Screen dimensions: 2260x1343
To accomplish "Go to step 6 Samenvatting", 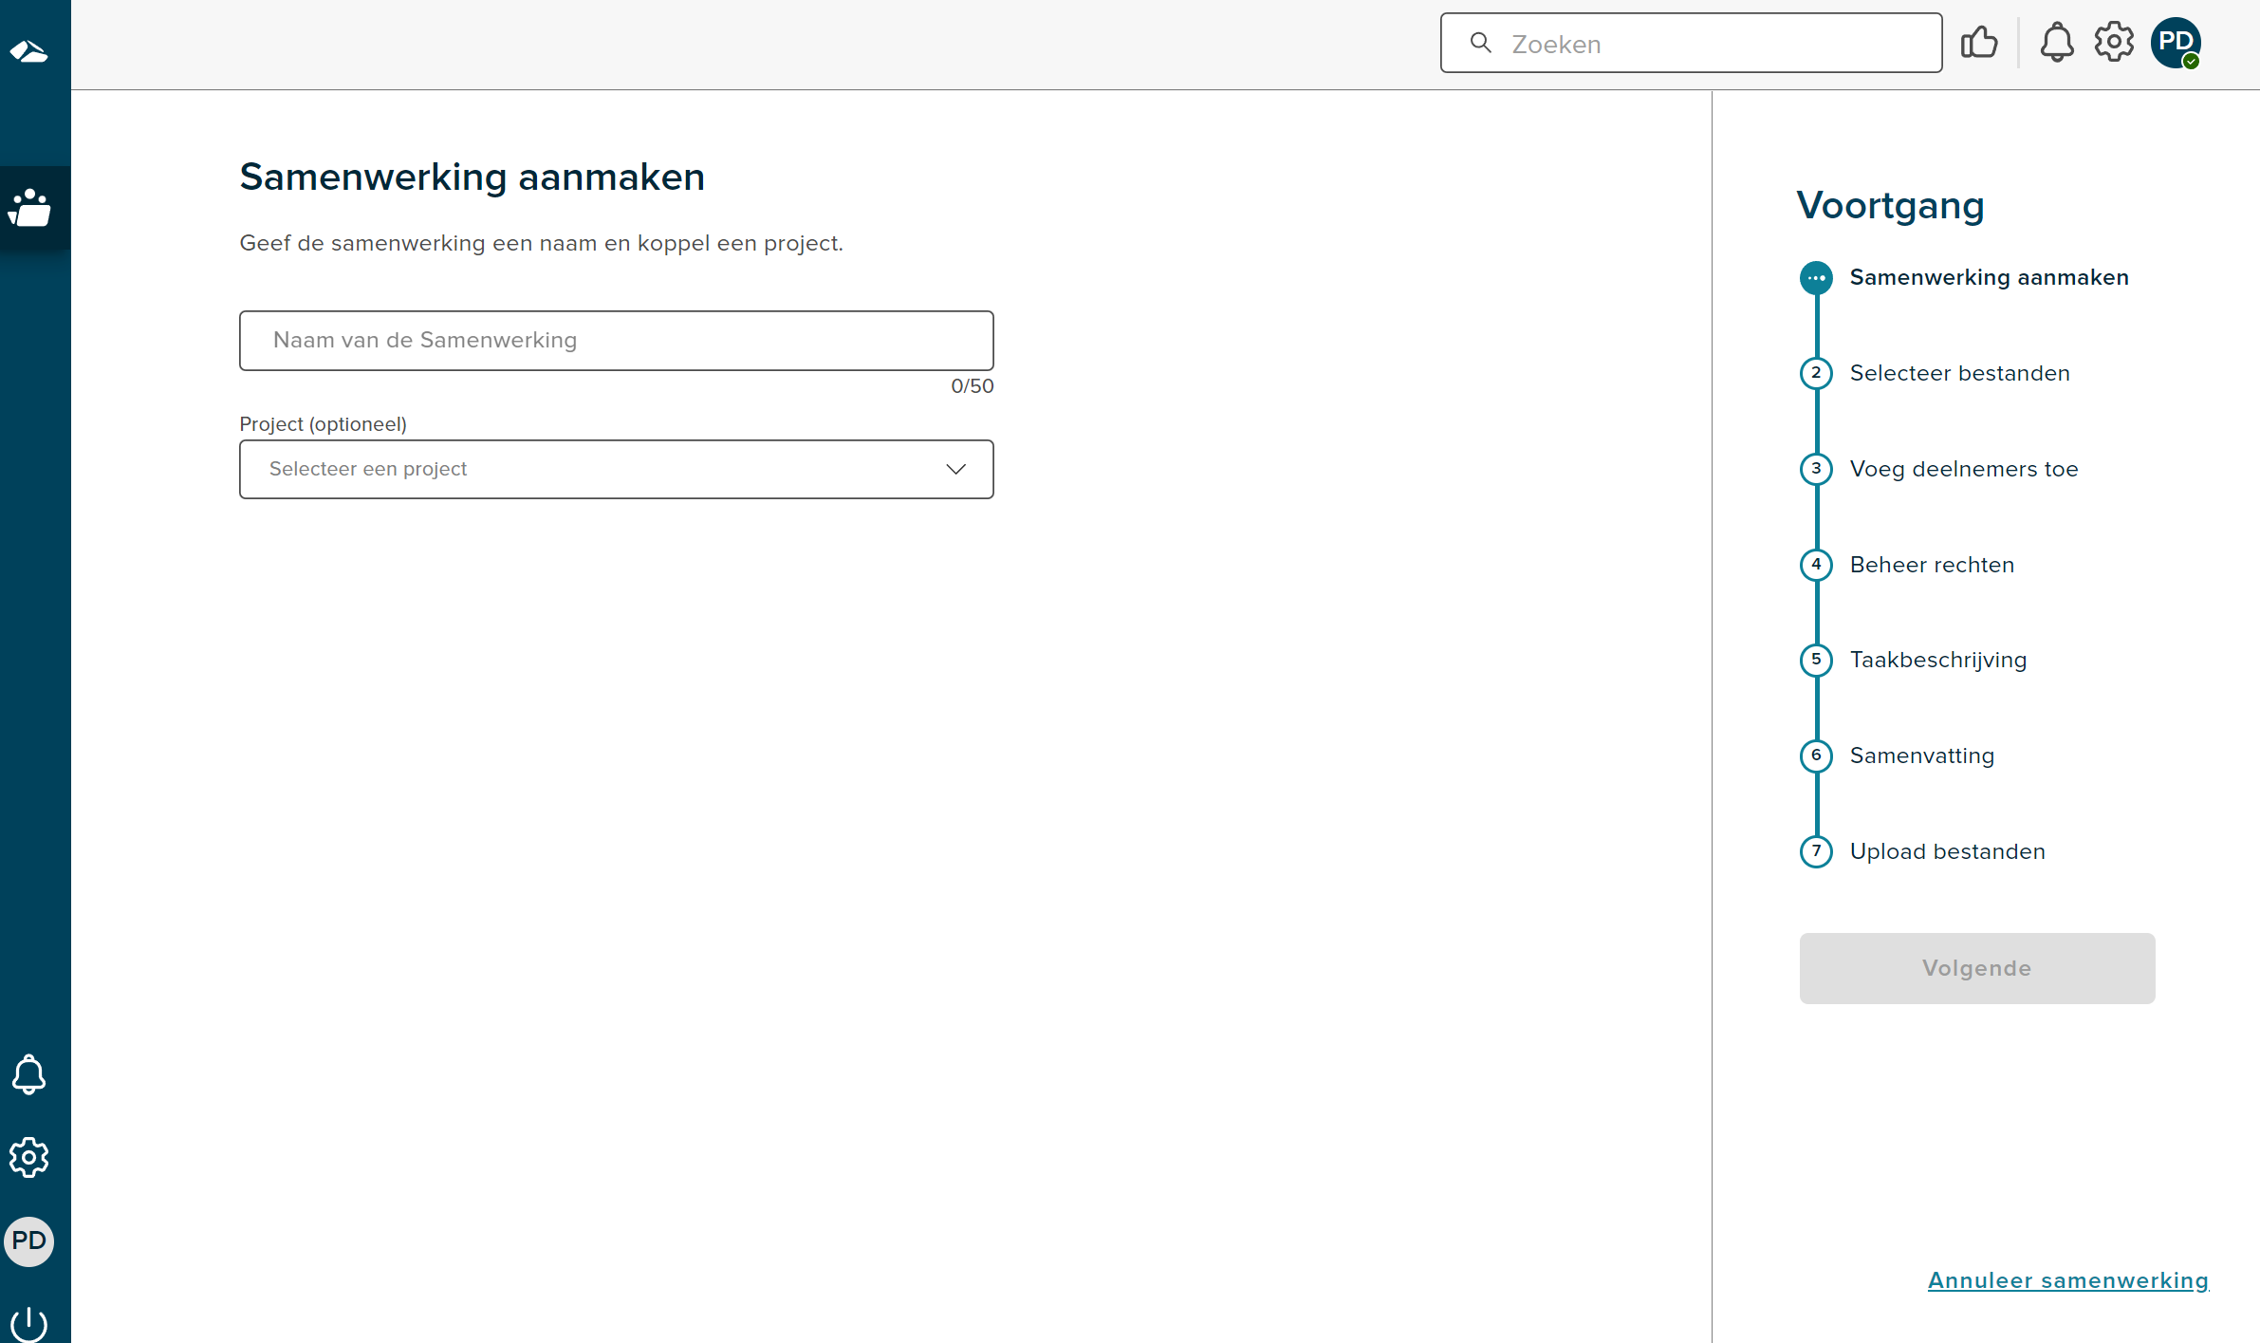I will point(1922,755).
